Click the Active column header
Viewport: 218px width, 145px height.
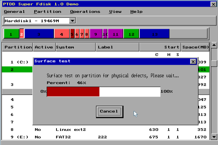point(44,47)
